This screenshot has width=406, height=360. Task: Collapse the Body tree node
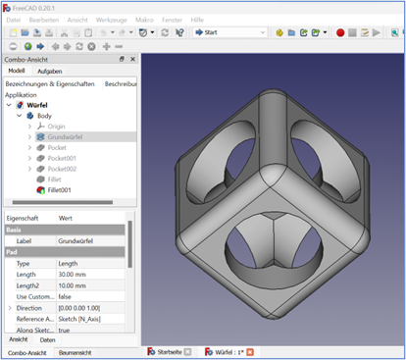click(20, 116)
